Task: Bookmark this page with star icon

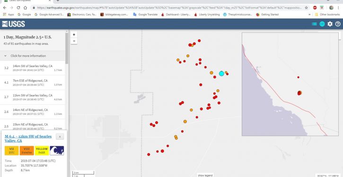Action: click(x=306, y=8)
